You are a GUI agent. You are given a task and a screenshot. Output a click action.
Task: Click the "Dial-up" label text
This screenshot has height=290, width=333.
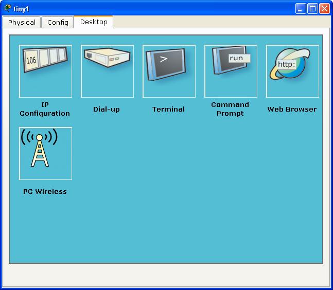click(x=107, y=109)
